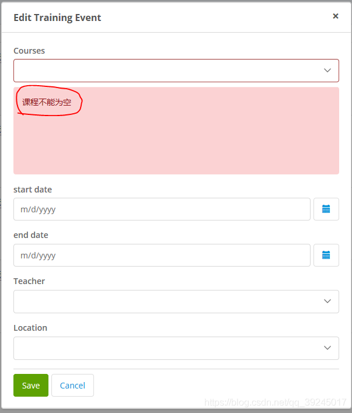Click the Location field label
Viewport: 352px width, 413px height.
click(30, 328)
